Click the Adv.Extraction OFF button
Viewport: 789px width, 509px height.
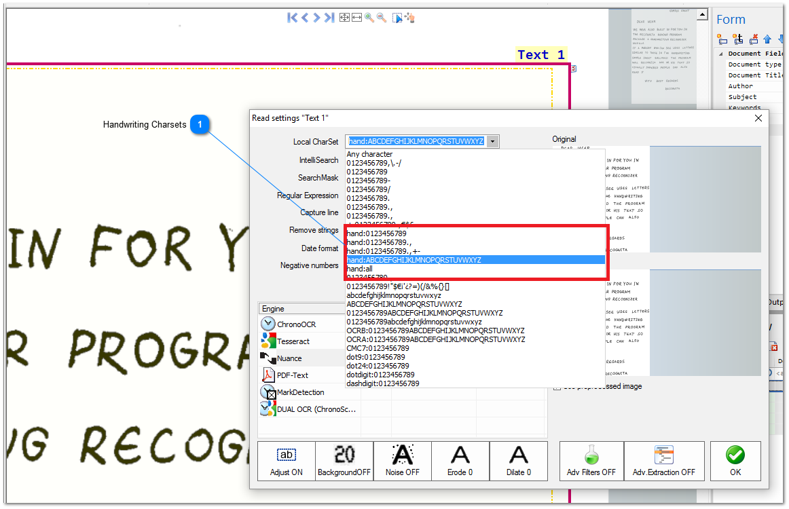(x=664, y=461)
